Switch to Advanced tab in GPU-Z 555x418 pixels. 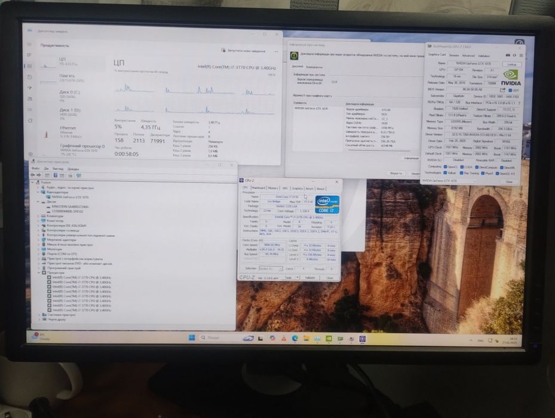[x=468, y=56]
